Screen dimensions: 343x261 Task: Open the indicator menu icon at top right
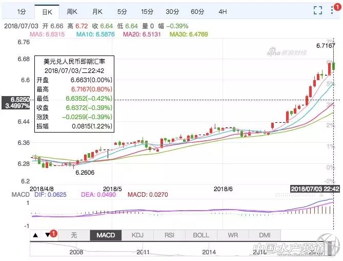pos(333,11)
